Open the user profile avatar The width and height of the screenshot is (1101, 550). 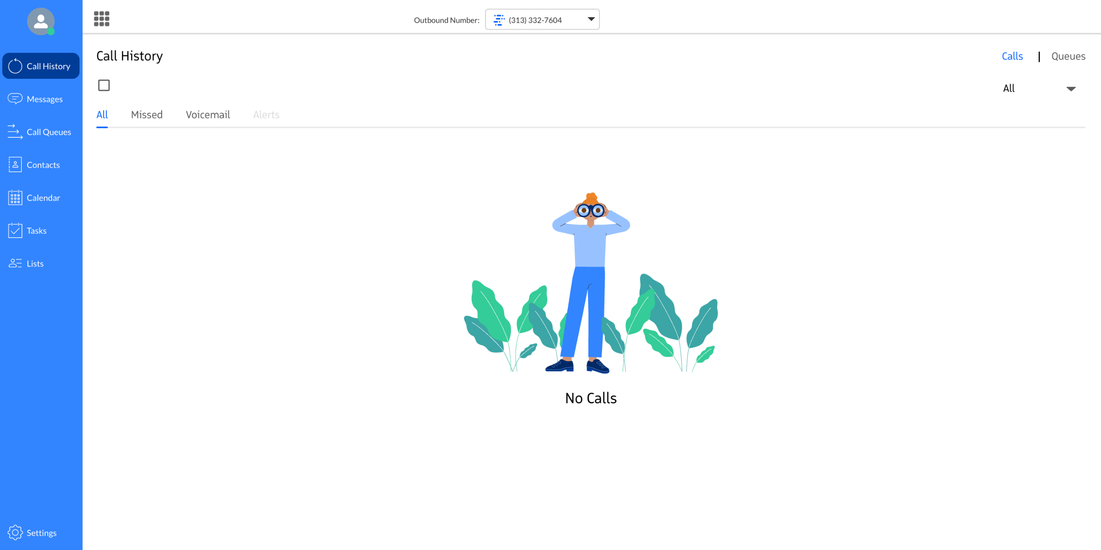pos(41,21)
